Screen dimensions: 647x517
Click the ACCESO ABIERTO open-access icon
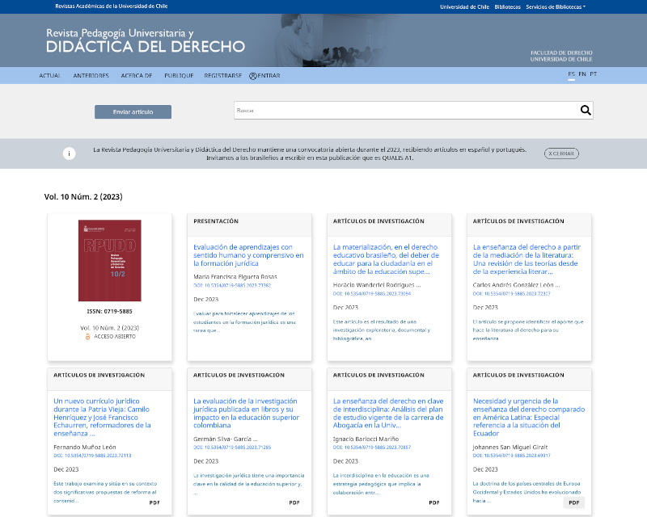pos(89,338)
